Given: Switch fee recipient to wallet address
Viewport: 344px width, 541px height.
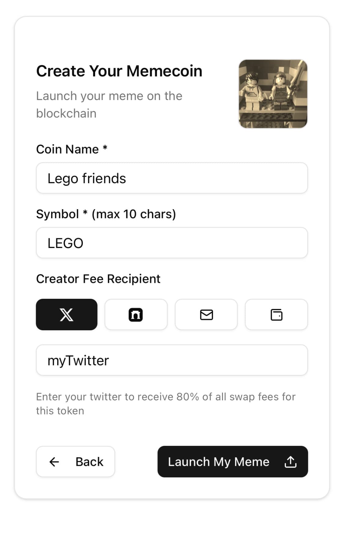Looking at the screenshot, I should (276, 314).
